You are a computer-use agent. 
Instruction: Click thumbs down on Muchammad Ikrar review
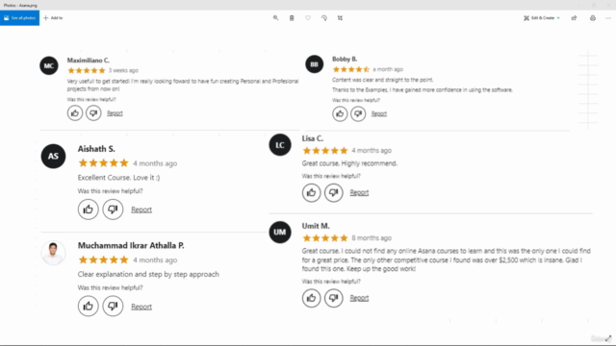pyautogui.click(x=113, y=306)
